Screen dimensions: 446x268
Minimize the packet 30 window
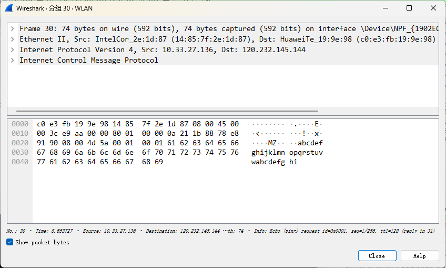(385, 8)
